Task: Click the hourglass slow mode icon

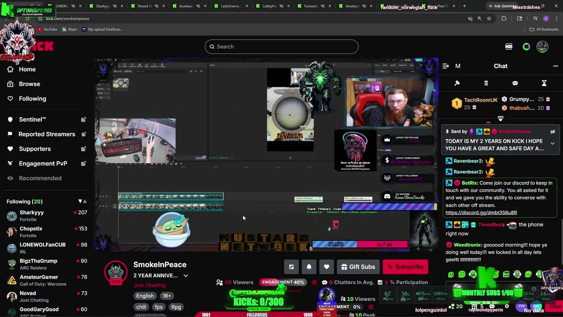Action: pyautogui.click(x=544, y=83)
